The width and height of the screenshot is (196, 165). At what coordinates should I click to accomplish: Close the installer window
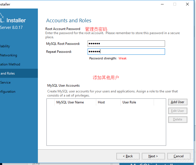coord(187,4)
